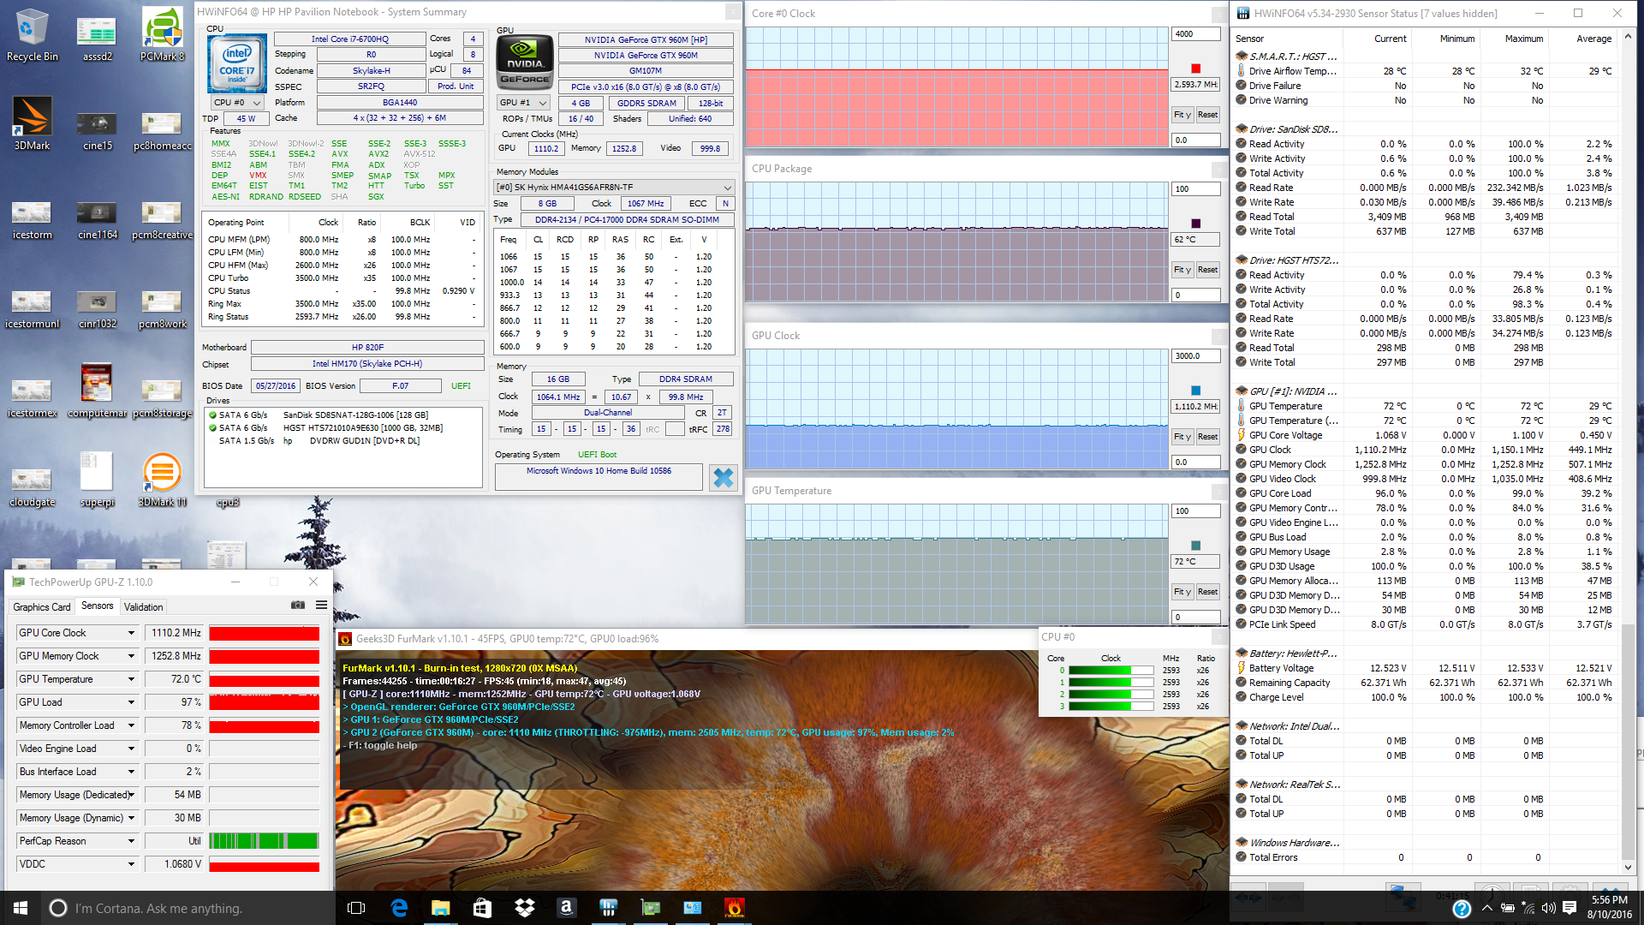Open the GPU Temperature sensor dropdown in GPU-Z
Image resolution: width=1644 pixels, height=925 pixels.
pyautogui.click(x=131, y=679)
